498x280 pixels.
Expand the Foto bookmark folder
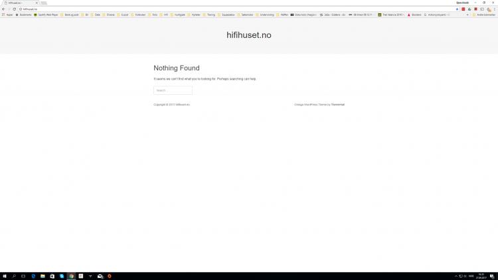[x=153, y=15]
